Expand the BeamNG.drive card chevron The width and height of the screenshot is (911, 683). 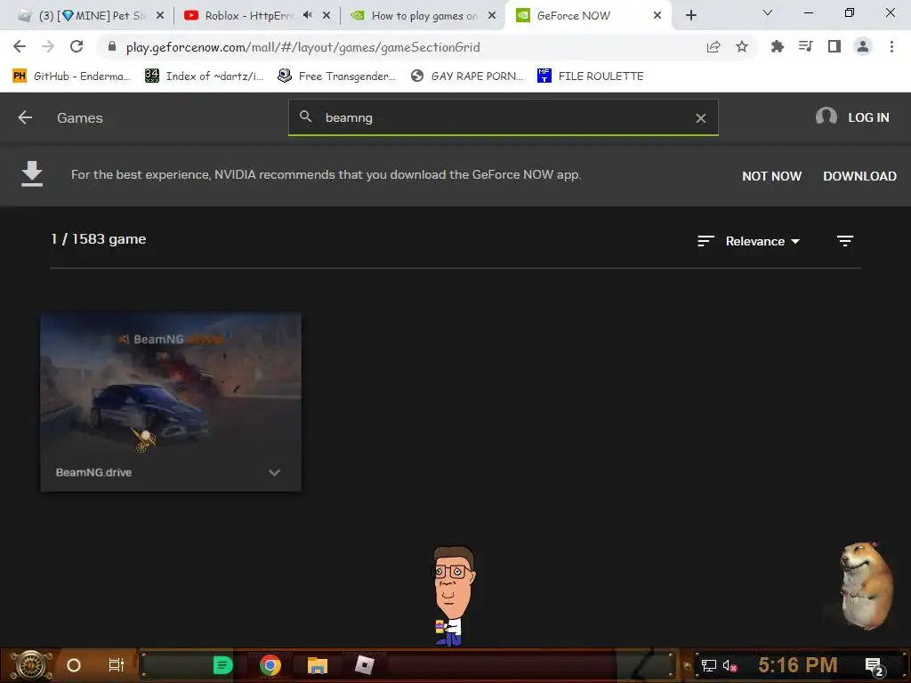tap(274, 473)
